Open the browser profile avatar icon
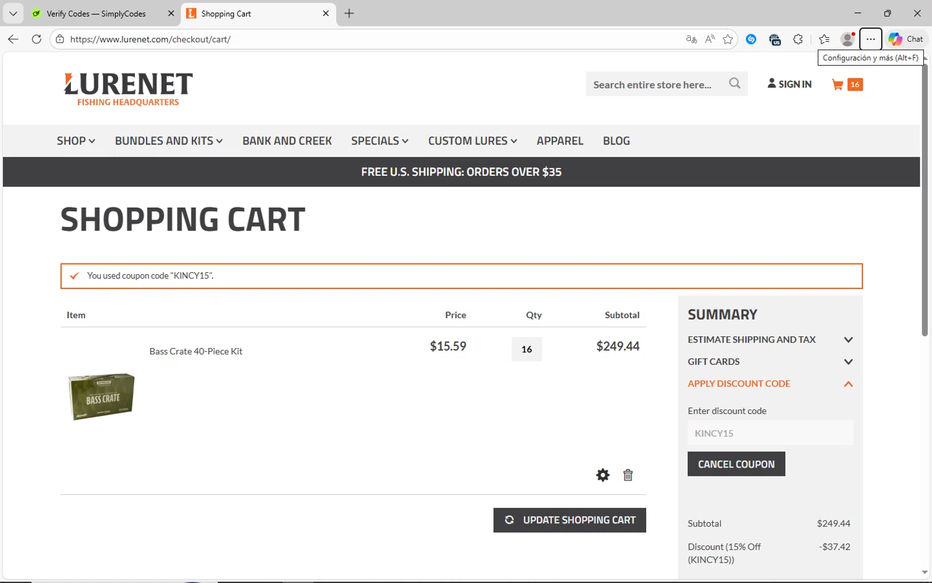This screenshot has height=583, width=932. (847, 39)
